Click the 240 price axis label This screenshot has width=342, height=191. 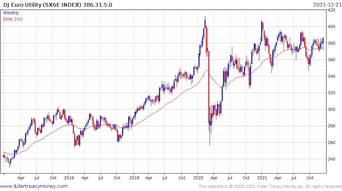[x=332, y=159]
